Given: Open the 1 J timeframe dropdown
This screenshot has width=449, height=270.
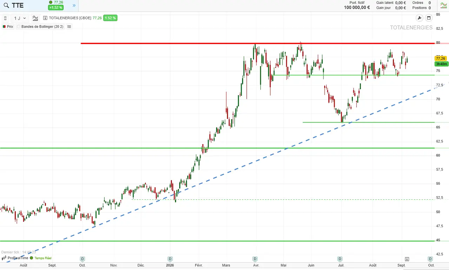Looking at the screenshot, I should pyautogui.click(x=20, y=18).
